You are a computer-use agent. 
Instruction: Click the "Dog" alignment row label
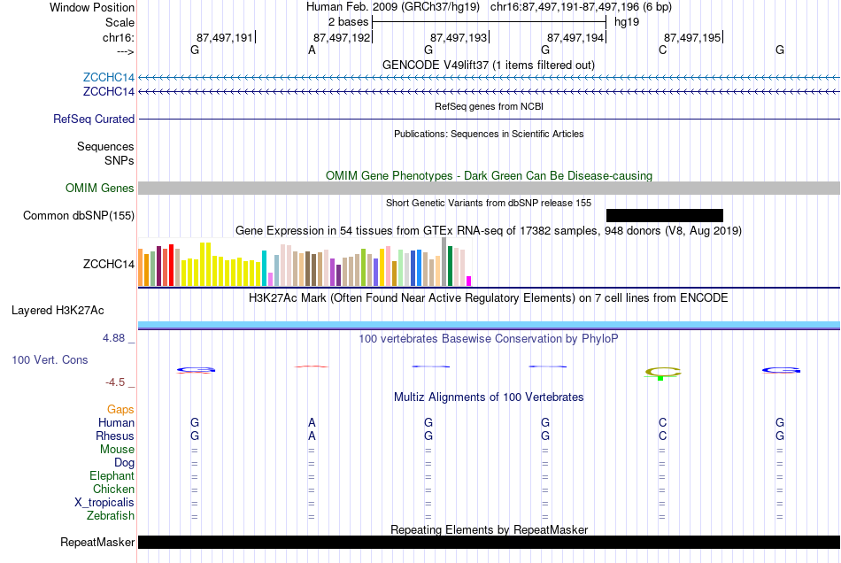(124, 463)
